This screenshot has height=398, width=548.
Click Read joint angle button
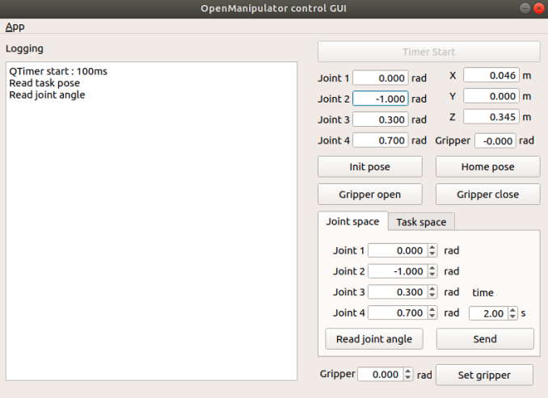[374, 339]
